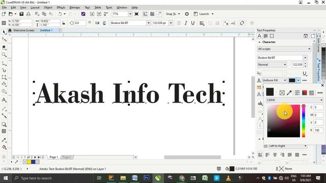Adjust the vertical hue slider
Viewport: 326px width, 183px height.
pos(304,121)
